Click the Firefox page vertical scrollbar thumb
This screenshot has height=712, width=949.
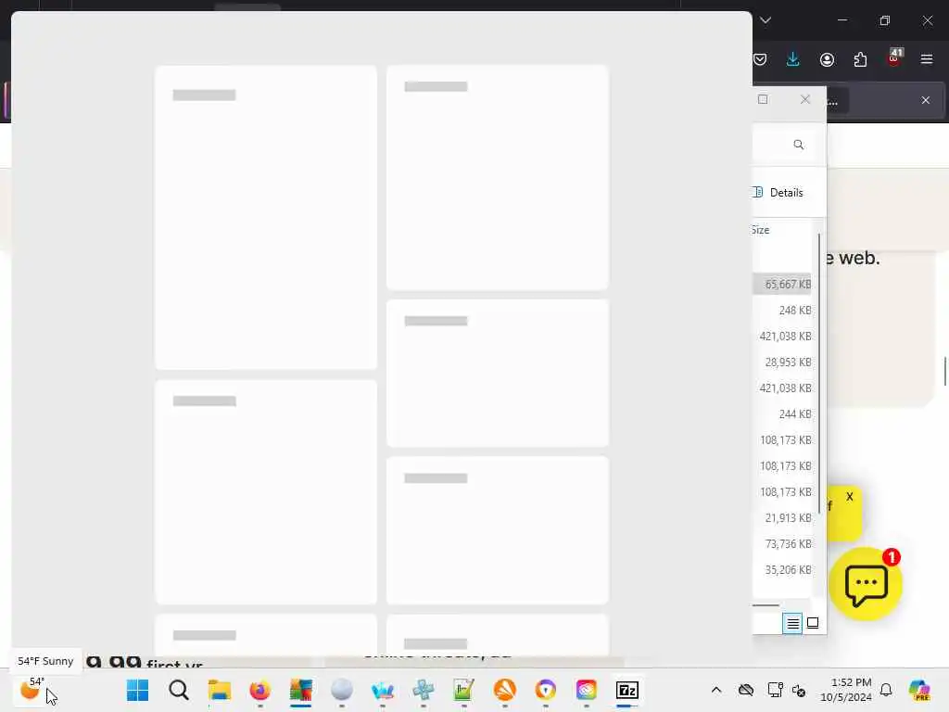[944, 371]
